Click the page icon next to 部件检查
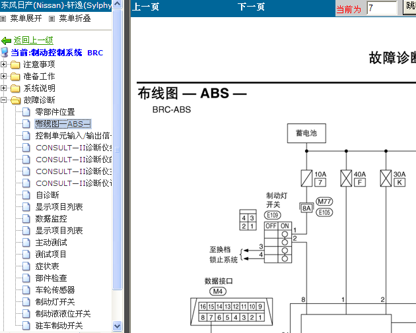Image resolution: width=416 pixels, height=333 pixels. (x=26, y=278)
